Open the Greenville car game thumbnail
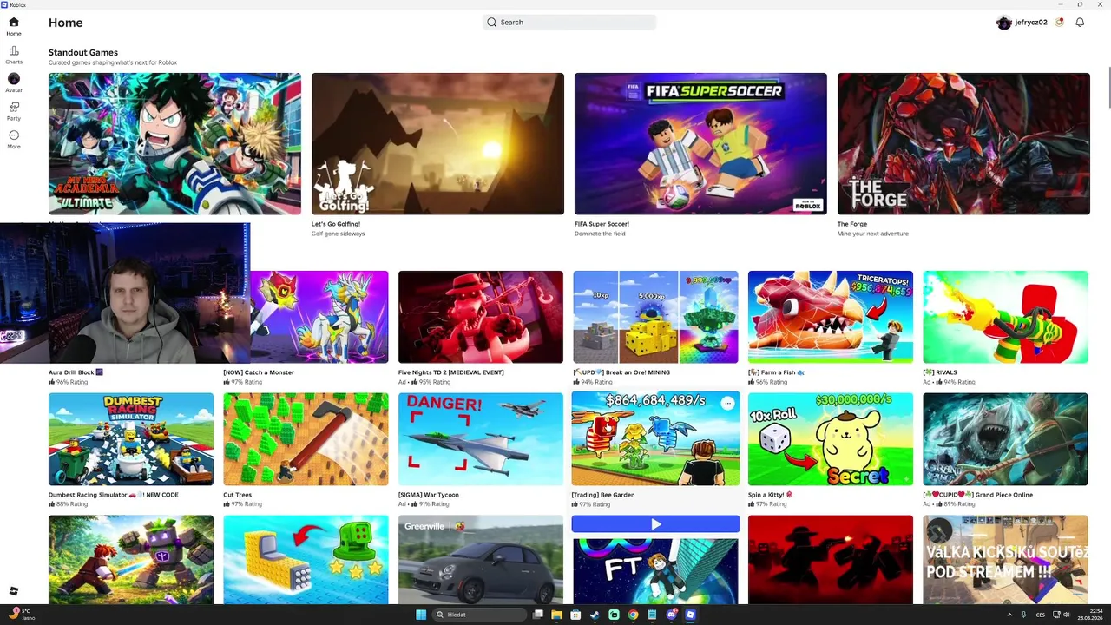The image size is (1111, 625). pyautogui.click(x=481, y=560)
